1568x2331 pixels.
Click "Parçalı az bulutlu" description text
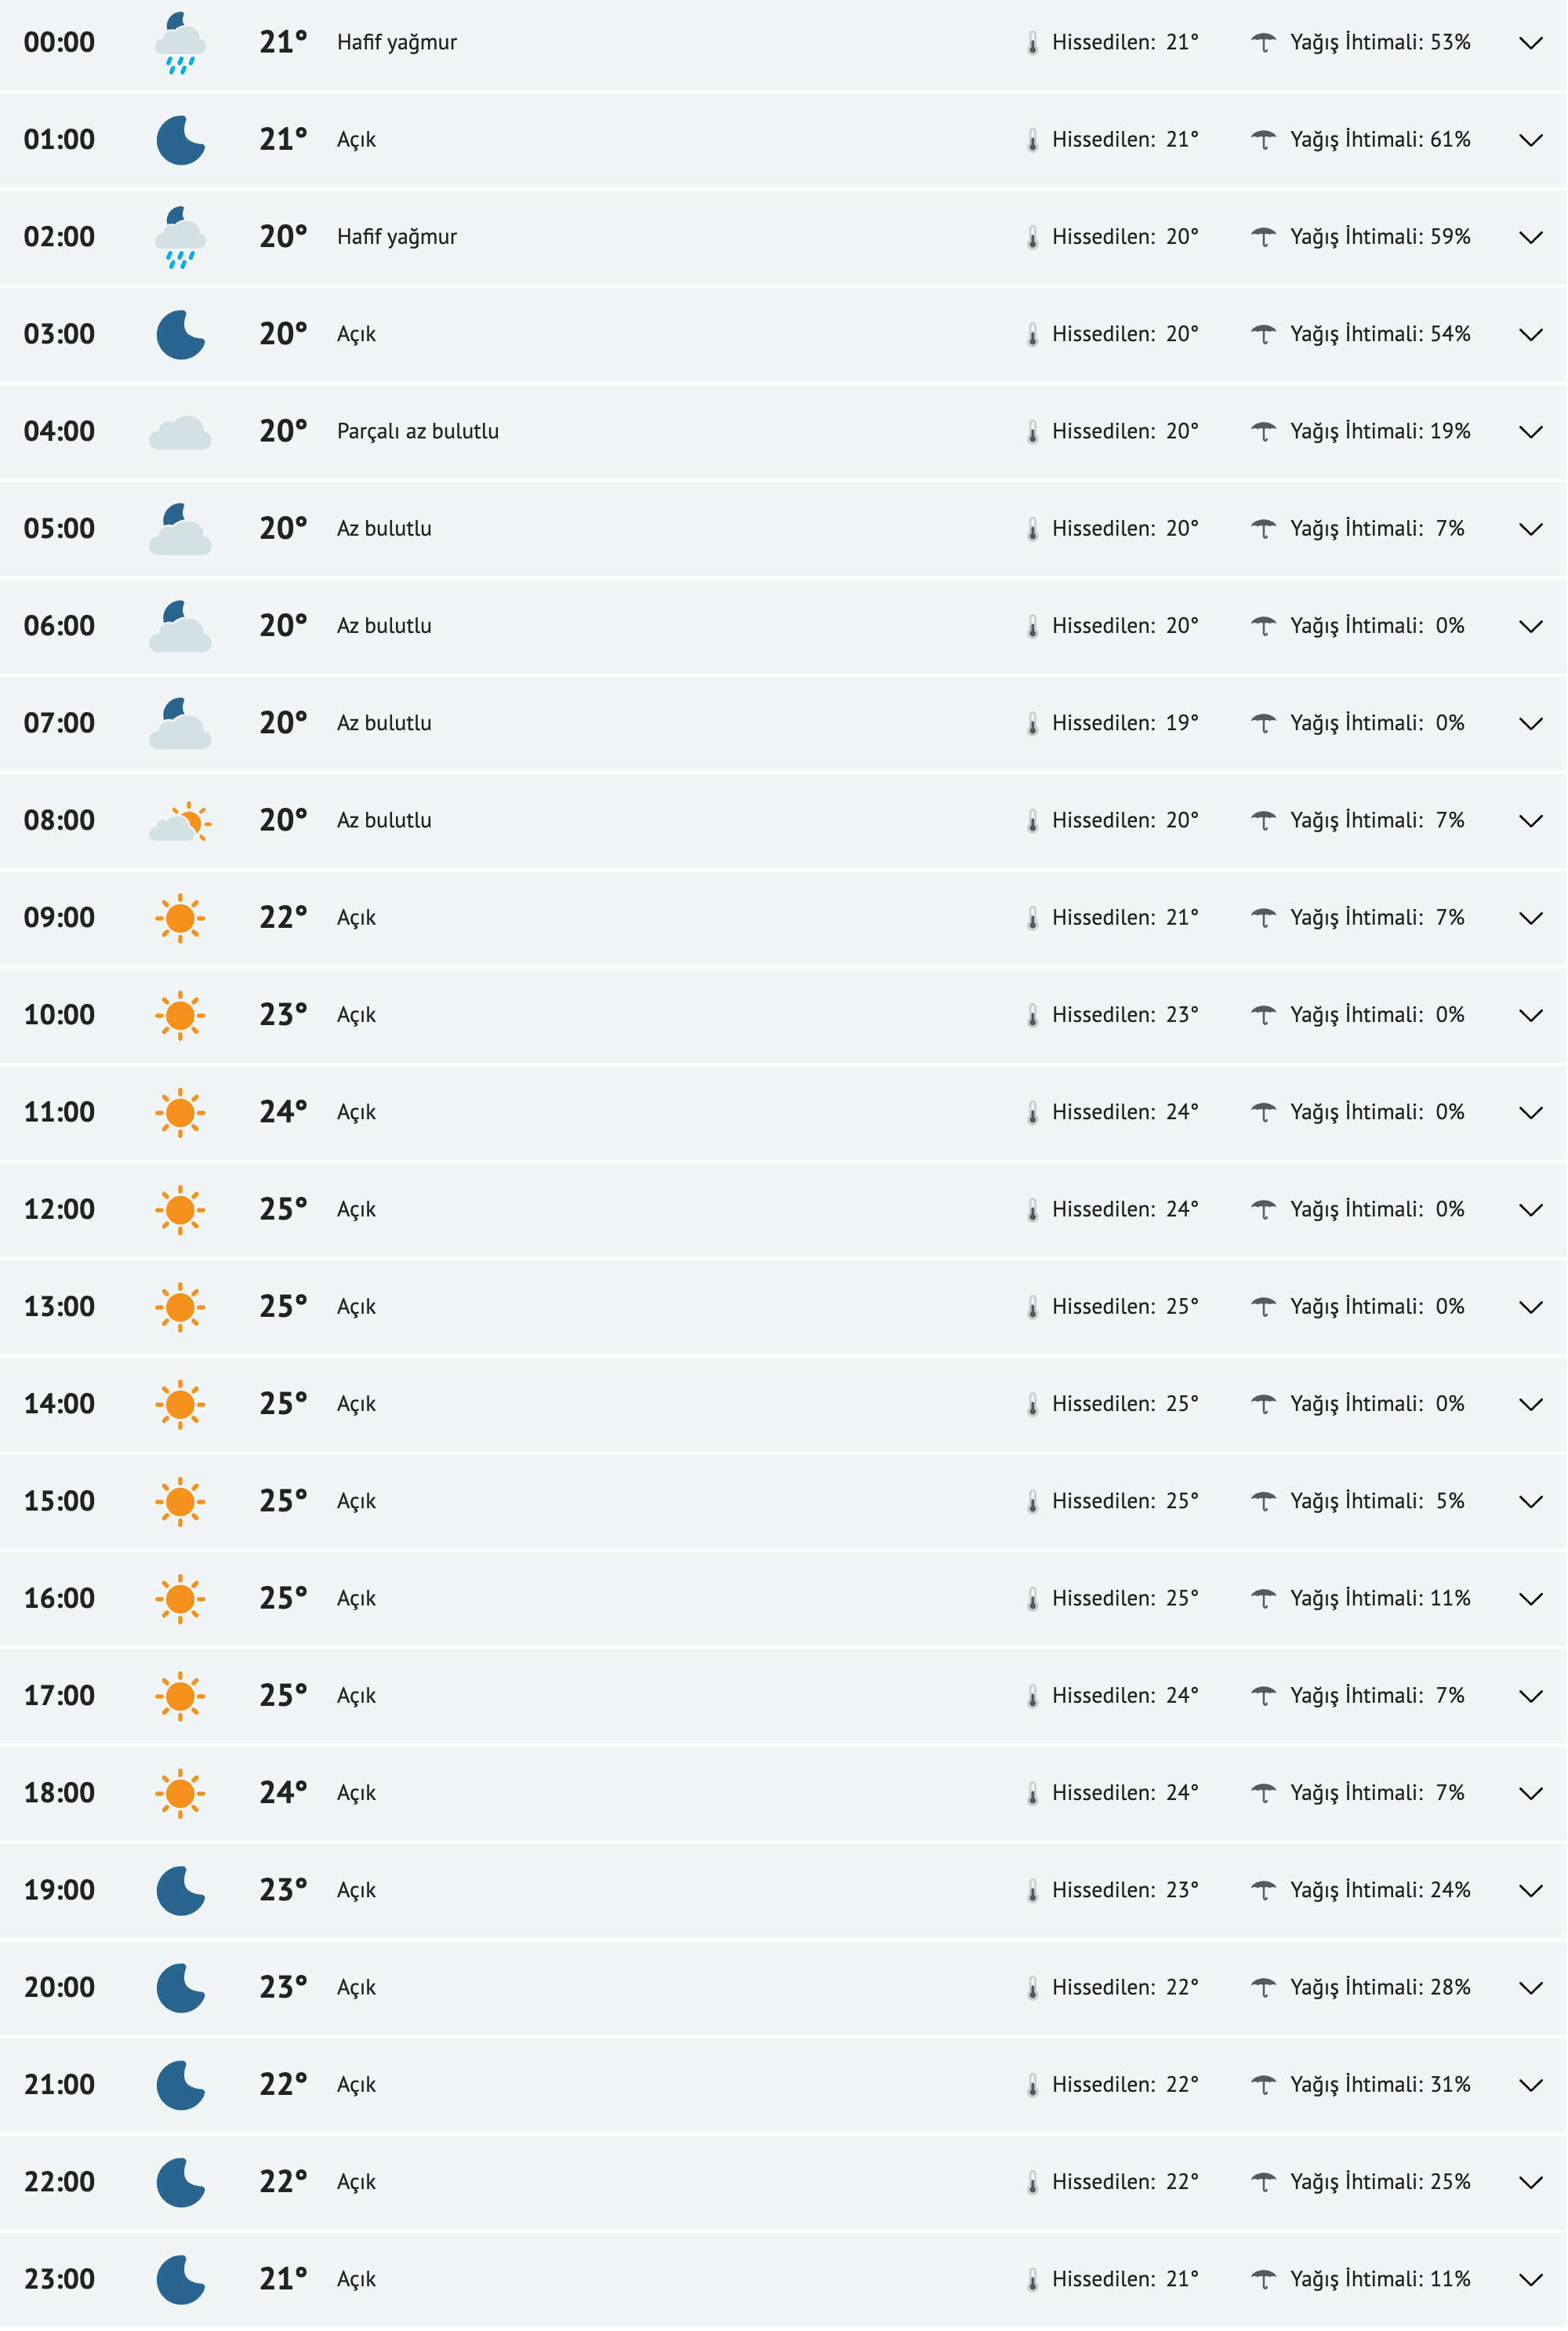pyautogui.click(x=417, y=431)
